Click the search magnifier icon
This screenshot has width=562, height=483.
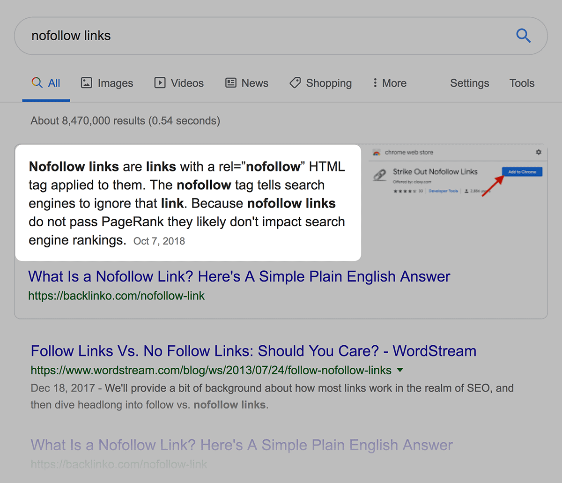coord(523,36)
